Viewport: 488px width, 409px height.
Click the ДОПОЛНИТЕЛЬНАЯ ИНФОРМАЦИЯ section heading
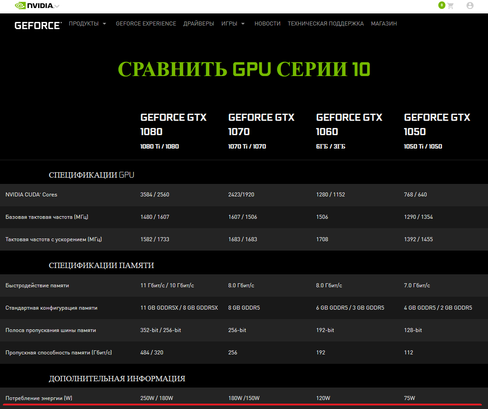tap(117, 379)
